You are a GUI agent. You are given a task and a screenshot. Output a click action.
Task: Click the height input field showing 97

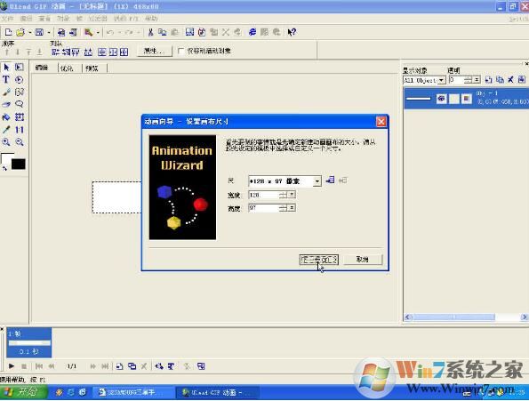(265, 208)
